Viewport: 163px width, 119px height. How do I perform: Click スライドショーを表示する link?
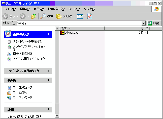(27, 42)
